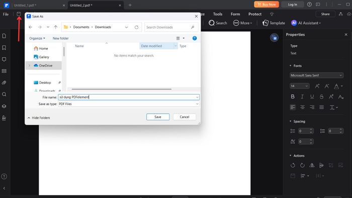This screenshot has height=198, width=352.
Task: Close the Properties panel
Action: (x=346, y=35)
